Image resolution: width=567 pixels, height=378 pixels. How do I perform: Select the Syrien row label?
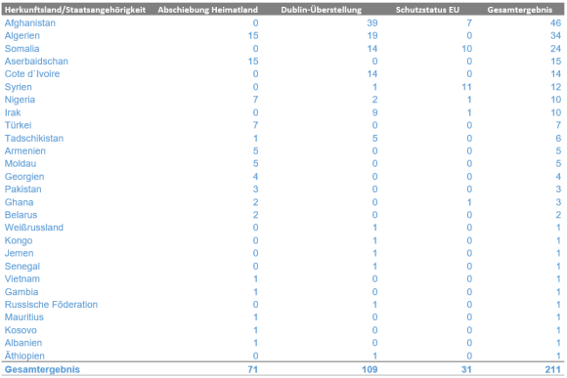coord(18,87)
